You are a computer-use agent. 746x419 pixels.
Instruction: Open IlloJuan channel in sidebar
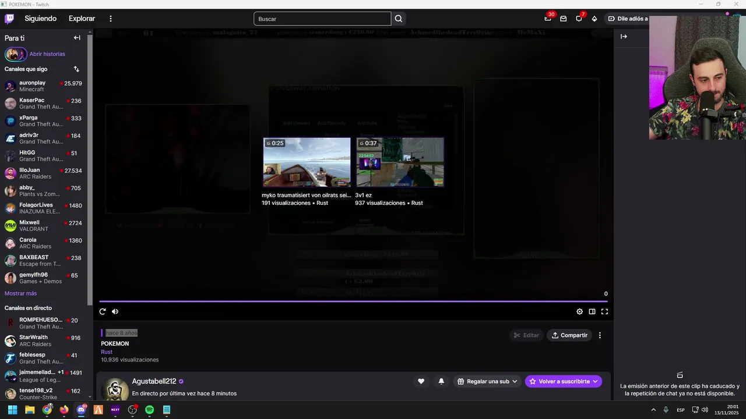[x=44, y=173]
